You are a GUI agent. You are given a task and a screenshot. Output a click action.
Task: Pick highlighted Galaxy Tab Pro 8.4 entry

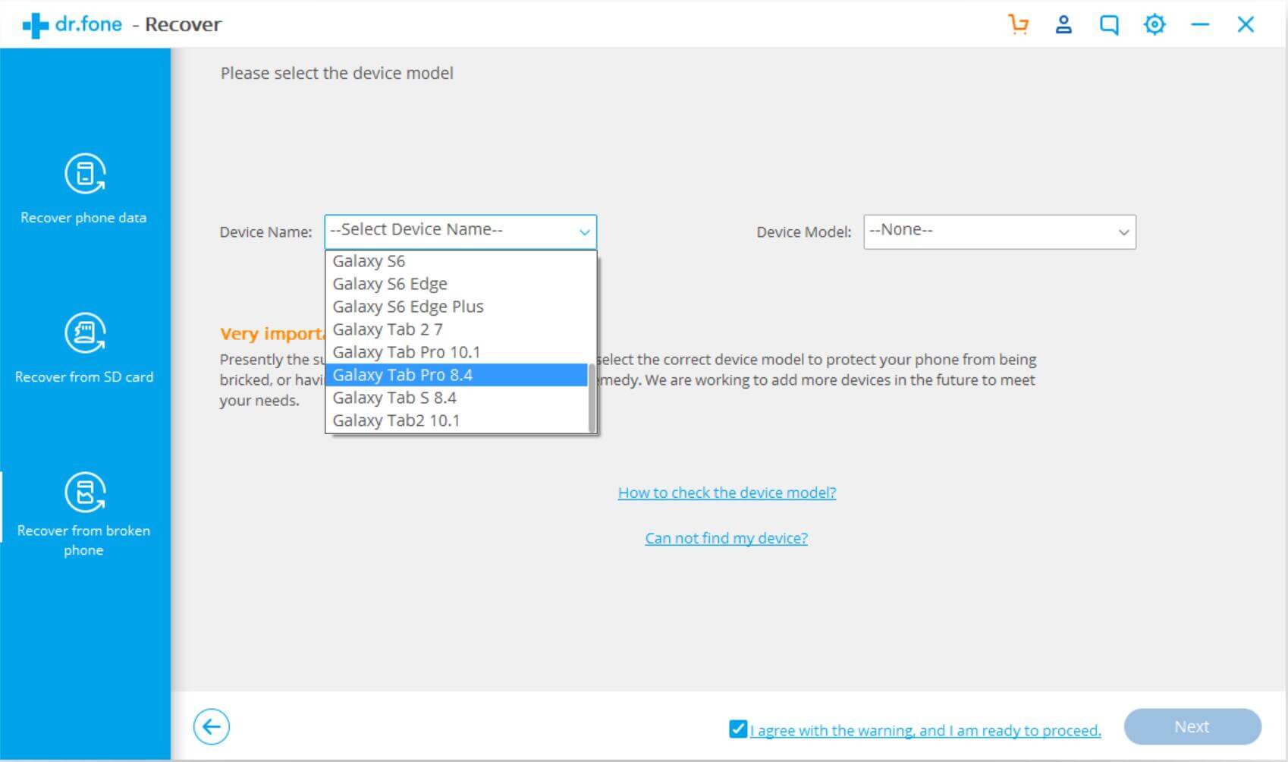pyautogui.click(x=457, y=375)
